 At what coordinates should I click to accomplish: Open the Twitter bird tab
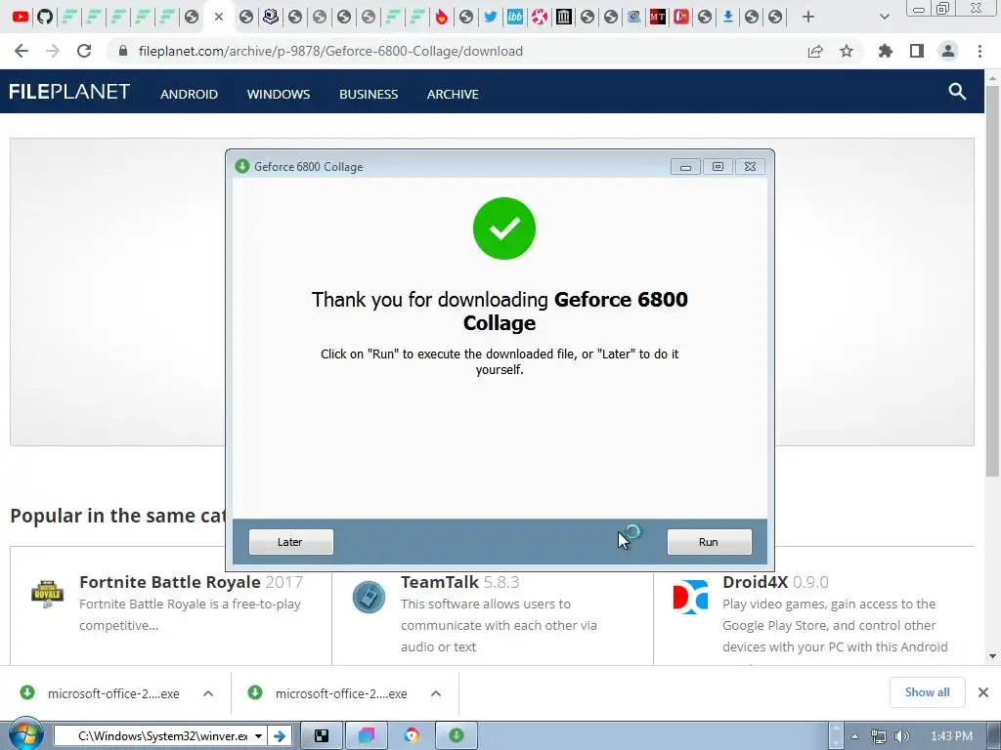point(491,17)
